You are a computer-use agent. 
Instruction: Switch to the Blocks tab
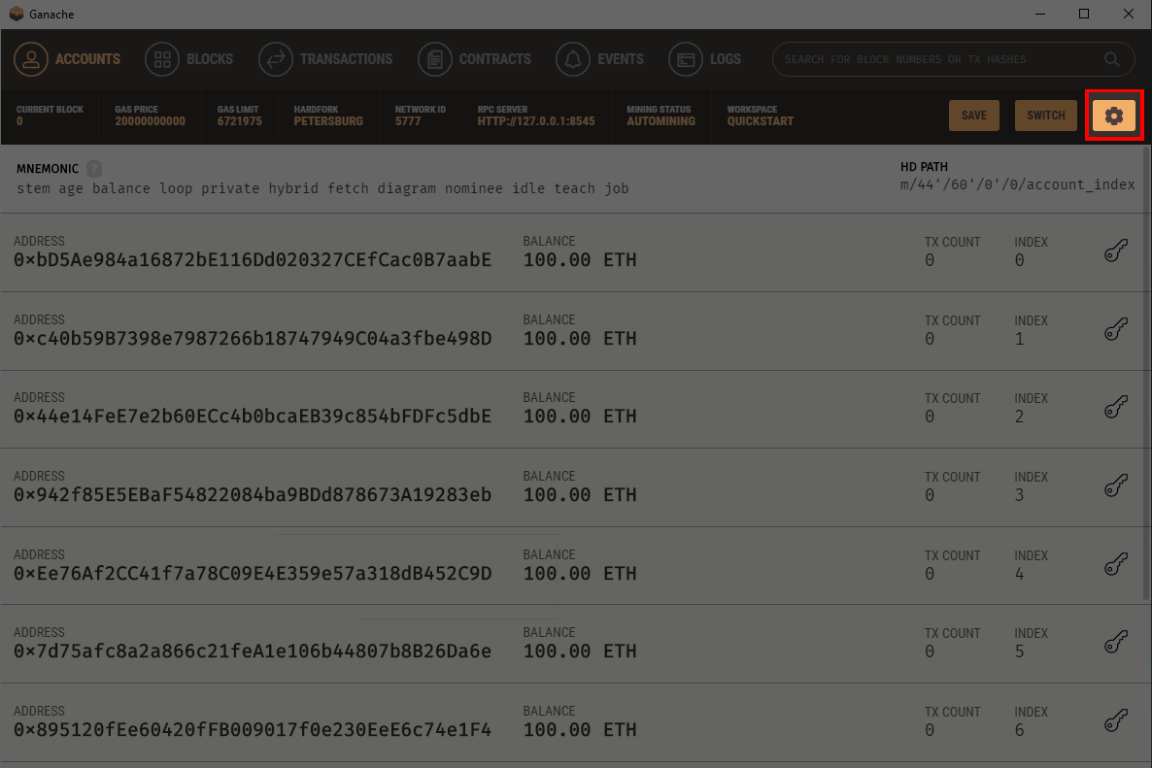(x=188, y=59)
